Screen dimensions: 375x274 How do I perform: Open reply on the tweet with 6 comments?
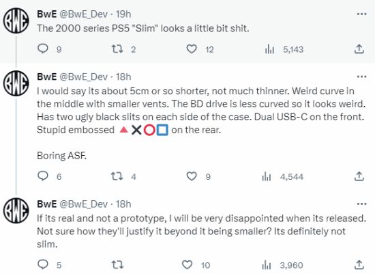(43, 176)
